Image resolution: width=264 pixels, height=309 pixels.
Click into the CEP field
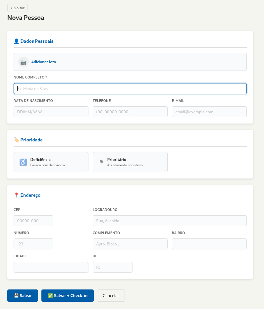pos(33,221)
